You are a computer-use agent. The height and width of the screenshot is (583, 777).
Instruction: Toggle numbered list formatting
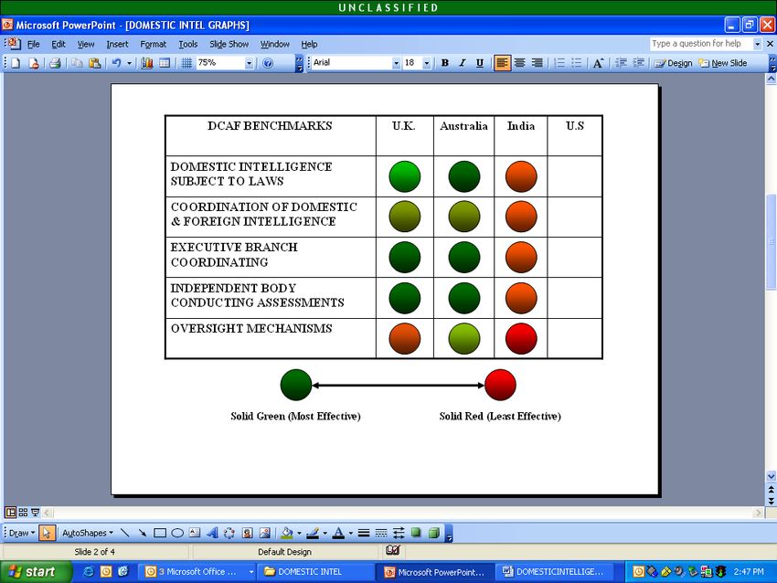pyautogui.click(x=559, y=63)
